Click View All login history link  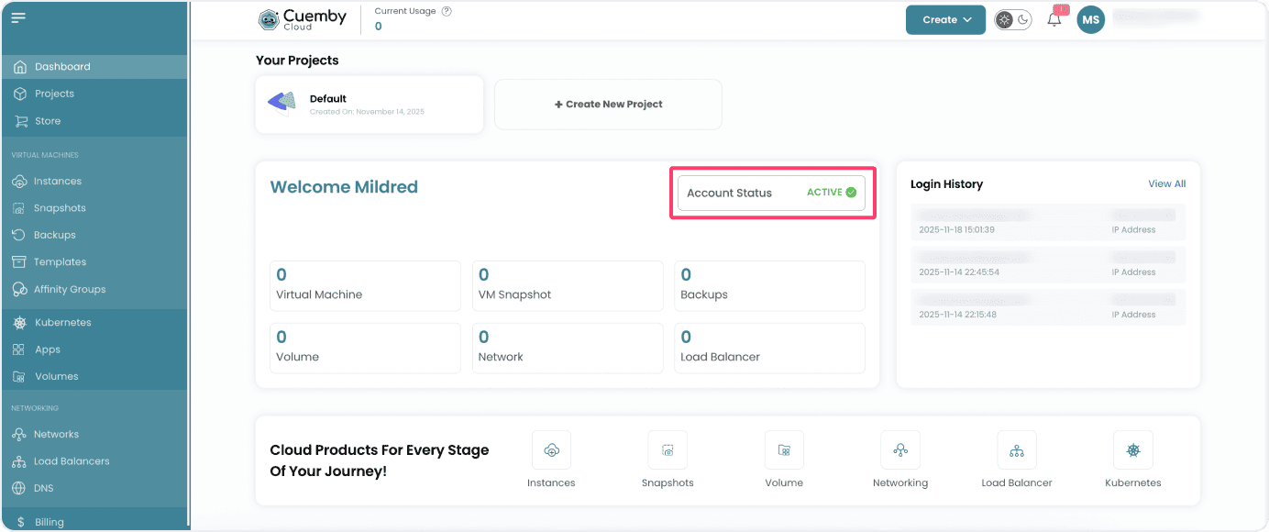1166,184
